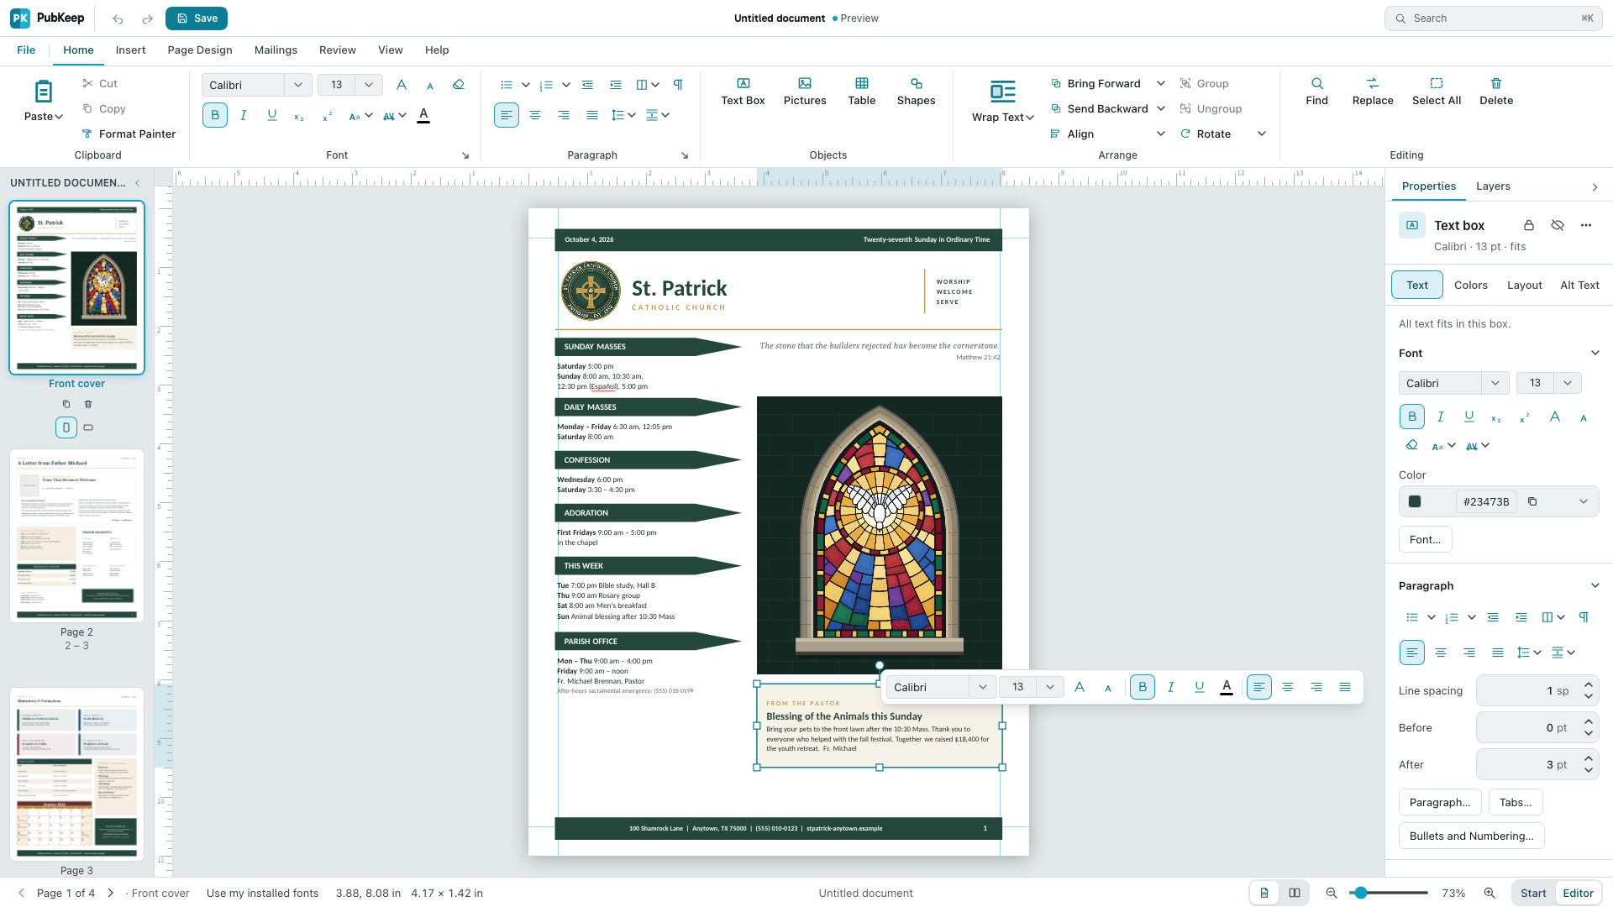This screenshot has height=907, width=1613.
Task: Toggle Italic in the ribbon Font group
Action: pos(244,115)
